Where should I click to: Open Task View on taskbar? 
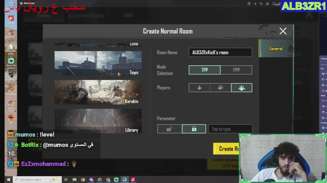click(66, 180)
